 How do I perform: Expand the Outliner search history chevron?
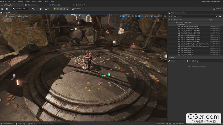pos(216,16)
